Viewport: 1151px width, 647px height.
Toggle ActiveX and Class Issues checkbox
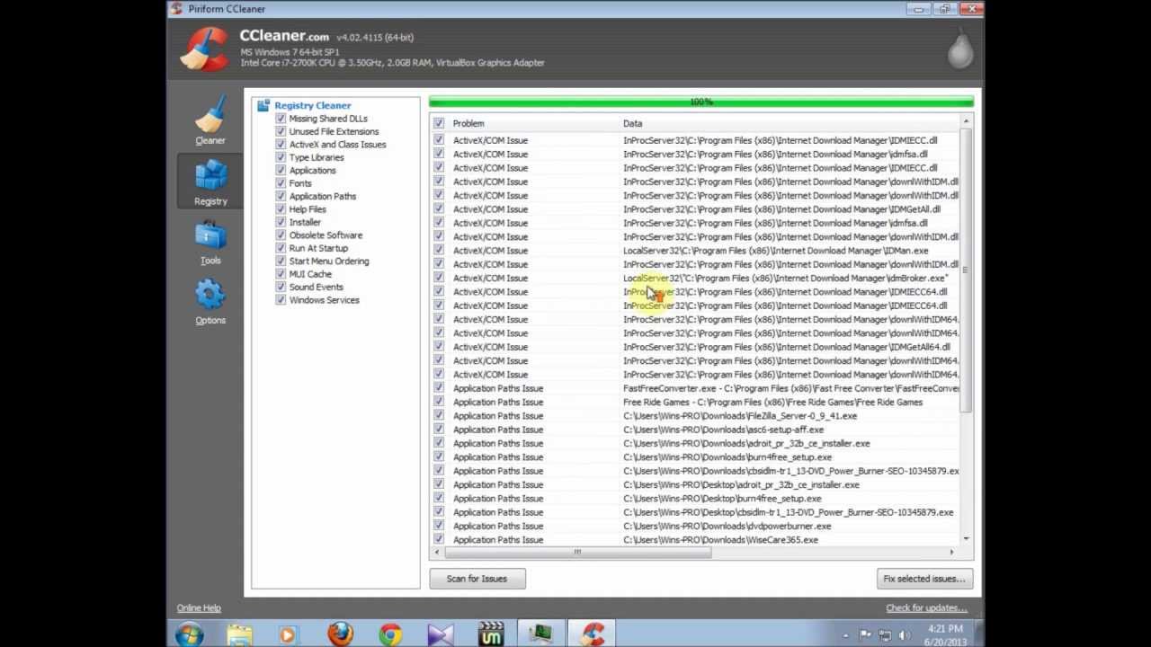281,144
